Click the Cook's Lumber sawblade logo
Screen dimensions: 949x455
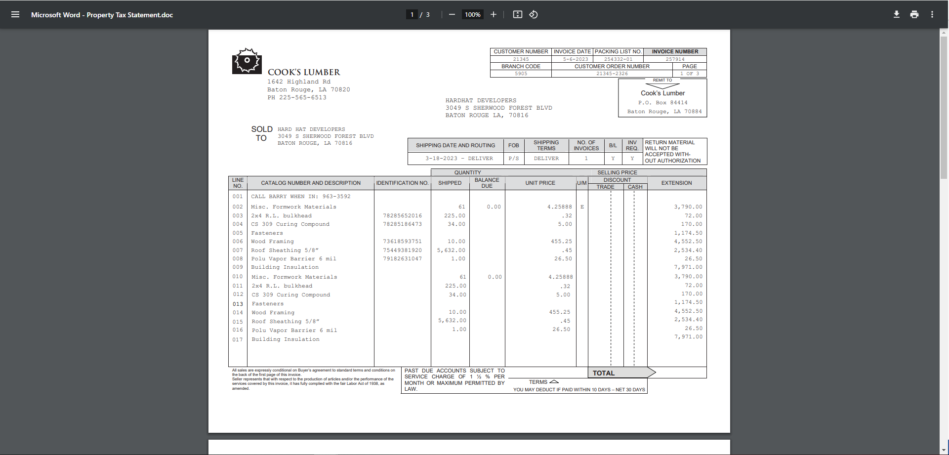click(x=247, y=61)
